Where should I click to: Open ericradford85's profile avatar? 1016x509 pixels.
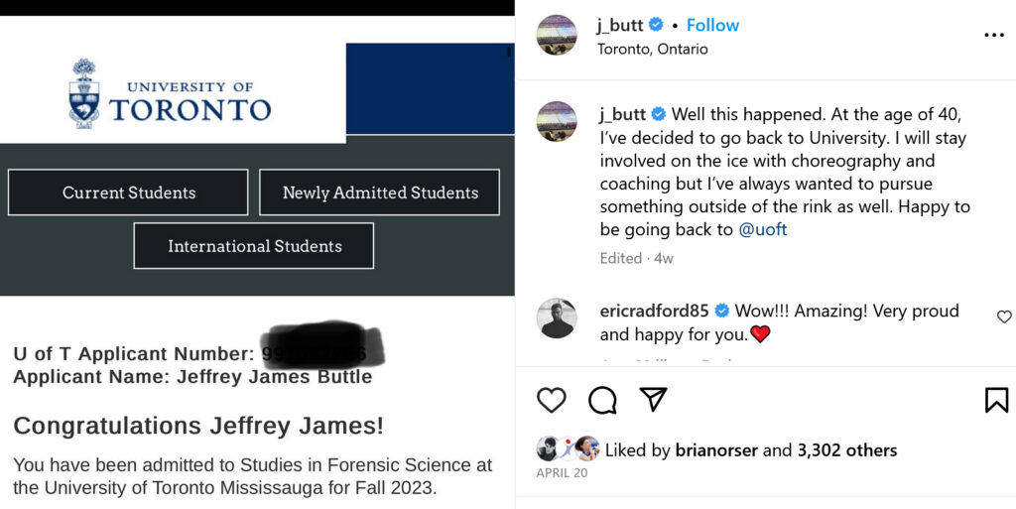[x=557, y=318]
